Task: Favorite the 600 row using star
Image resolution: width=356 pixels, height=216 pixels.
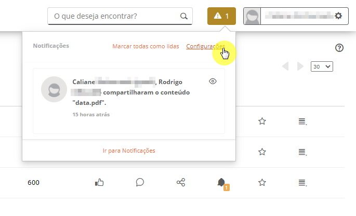Action: point(262,182)
